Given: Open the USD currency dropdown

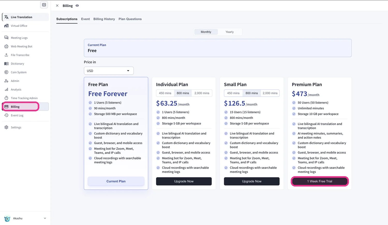Looking at the screenshot, I should [109, 71].
